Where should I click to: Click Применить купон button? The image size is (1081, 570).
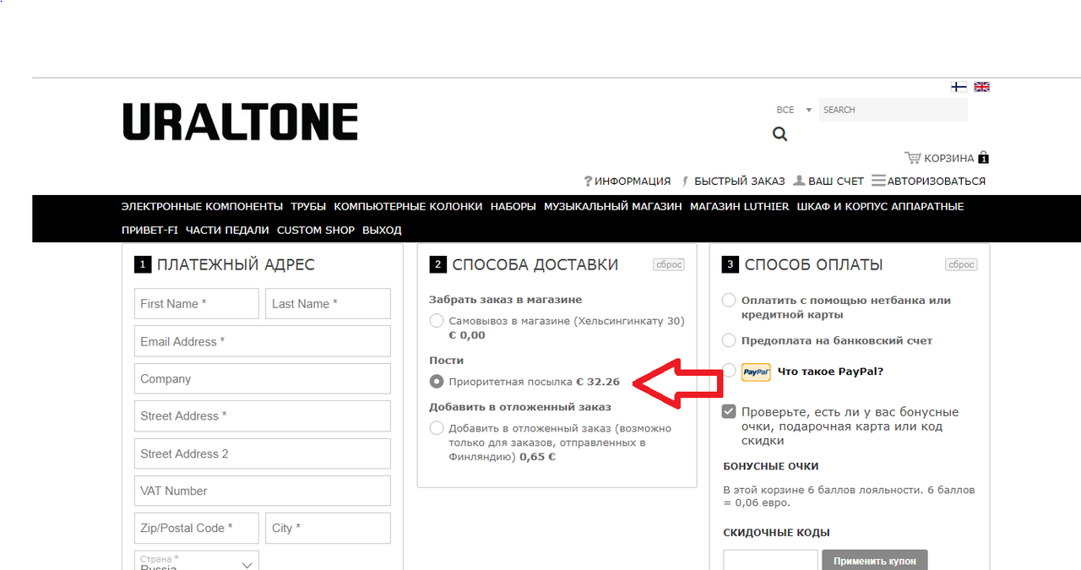tap(874, 561)
